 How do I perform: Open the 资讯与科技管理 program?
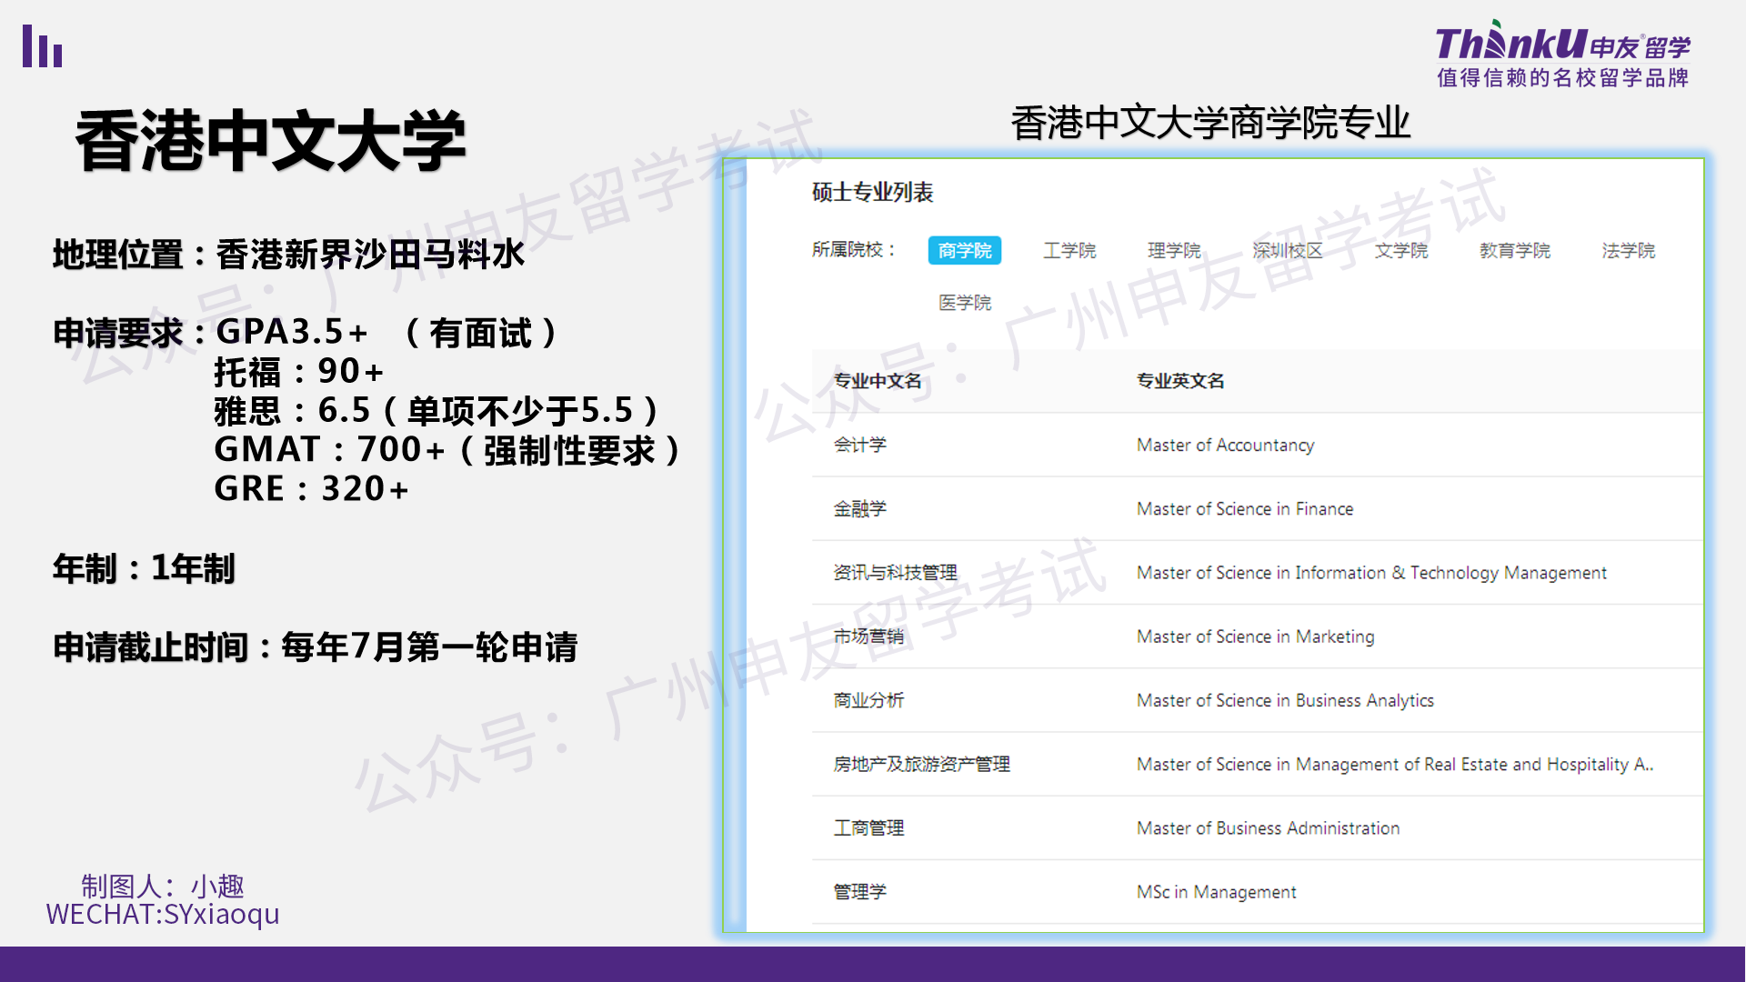pos(1258,572)
